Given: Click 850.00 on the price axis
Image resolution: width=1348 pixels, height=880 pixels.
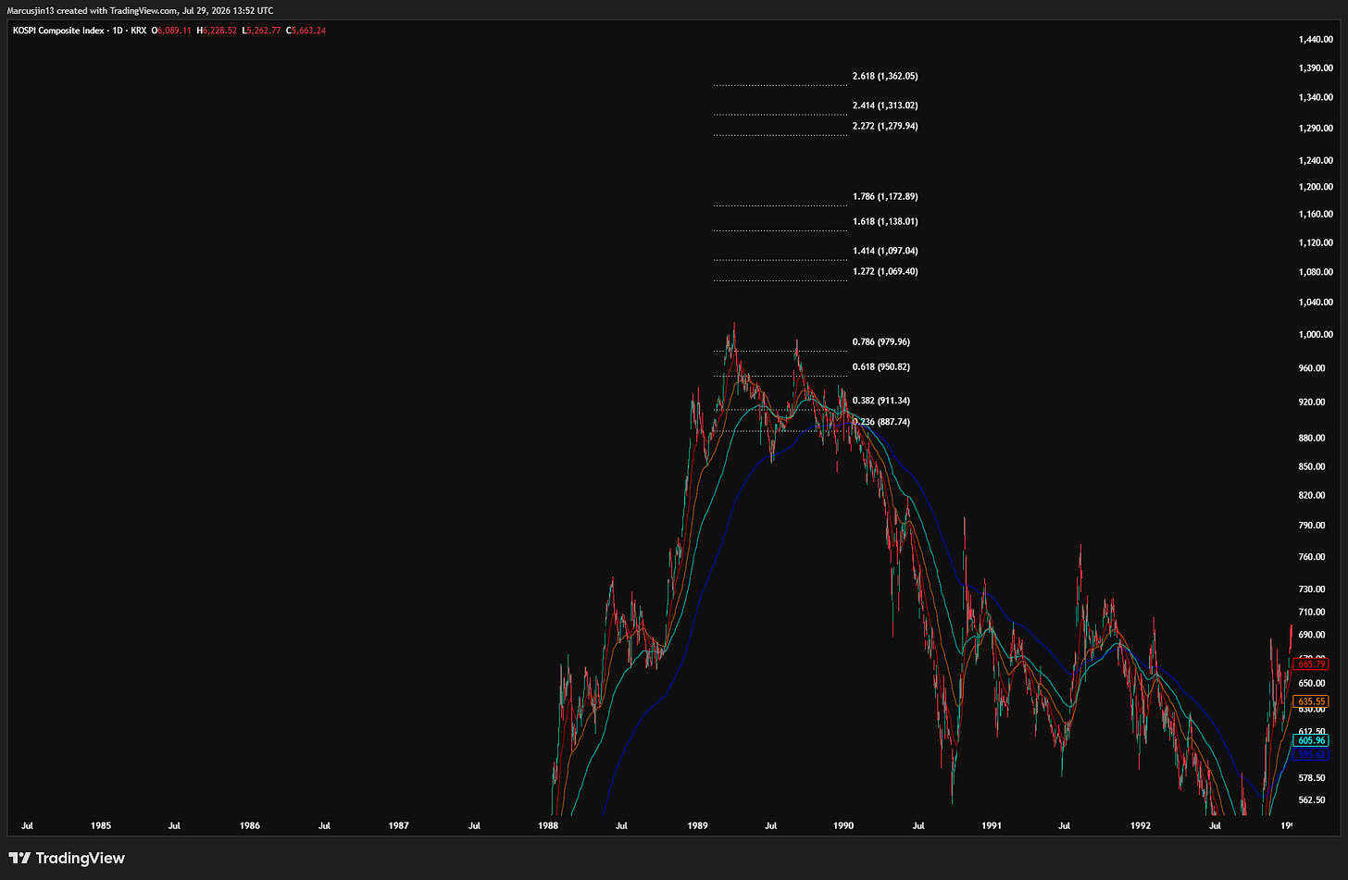Looking at the screenshot, I should [1312, 467].
